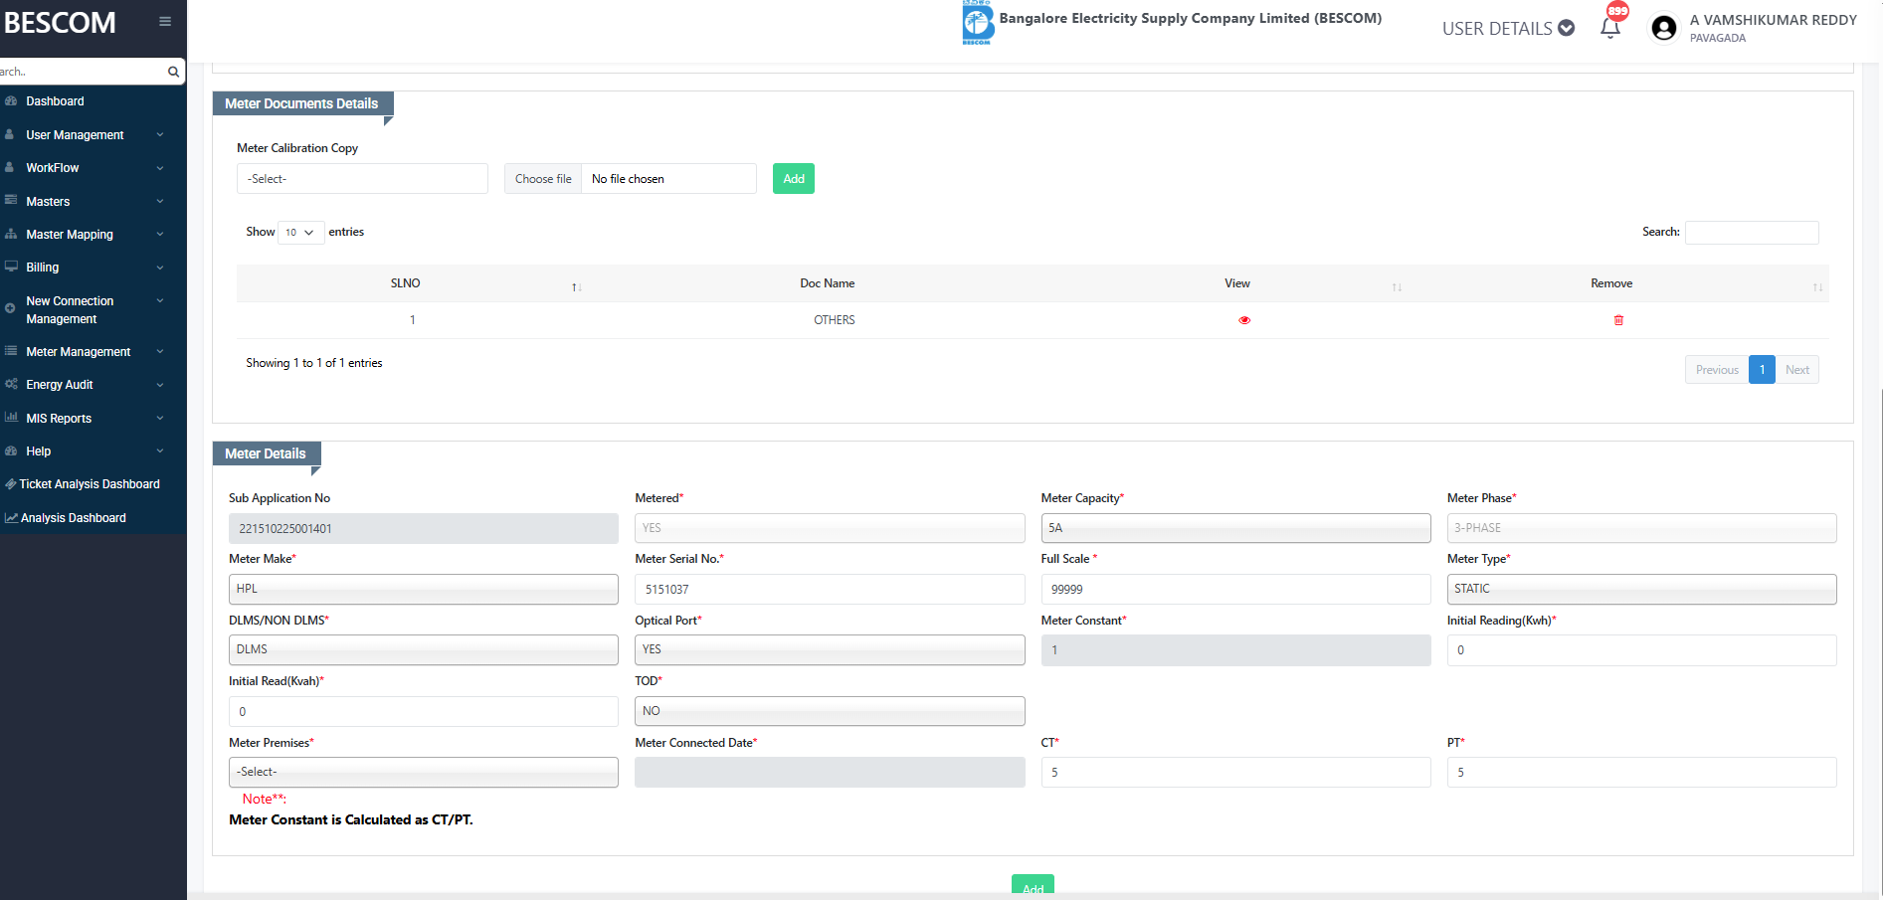Change the Show entries count dropdown
1883x900 pixels.
tap(300, 233)
